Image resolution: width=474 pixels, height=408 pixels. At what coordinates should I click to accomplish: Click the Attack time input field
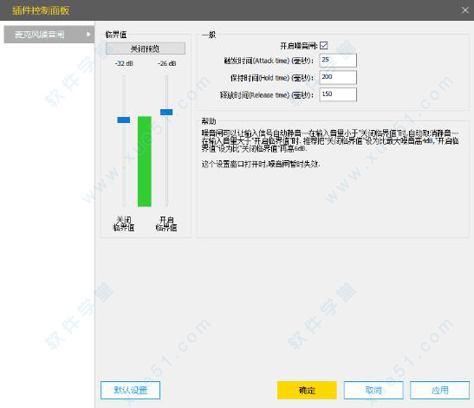click(338, 60)
